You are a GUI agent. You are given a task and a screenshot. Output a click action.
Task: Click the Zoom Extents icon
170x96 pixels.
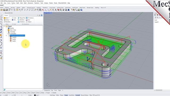pyautogui.click(x=32, y=10)
